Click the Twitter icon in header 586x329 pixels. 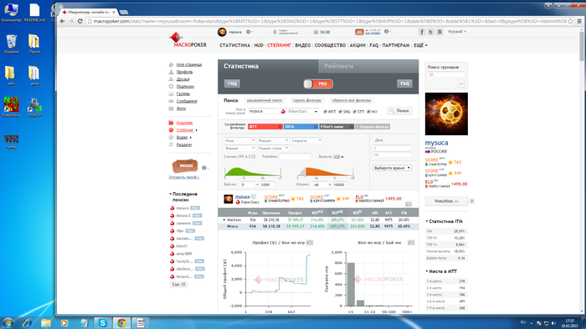coord(431,32)
